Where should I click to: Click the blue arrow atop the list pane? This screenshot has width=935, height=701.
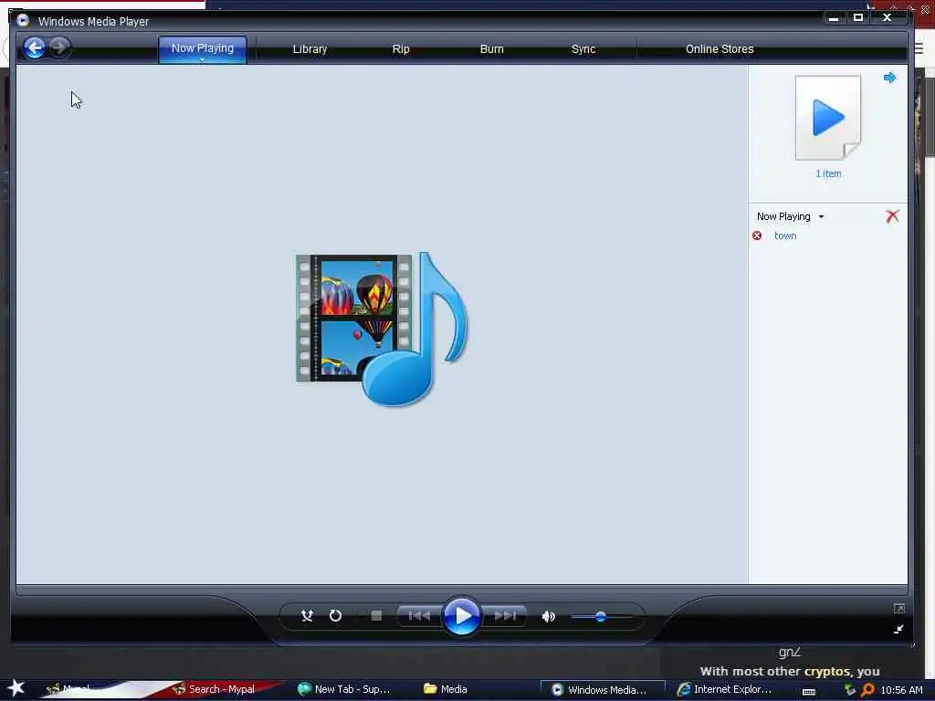click(889, 78)
